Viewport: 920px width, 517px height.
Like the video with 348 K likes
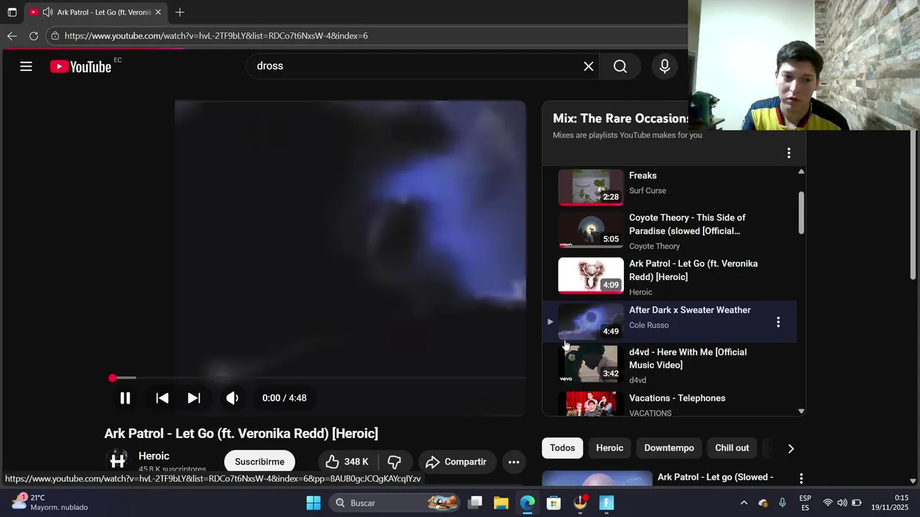(346, 462)
